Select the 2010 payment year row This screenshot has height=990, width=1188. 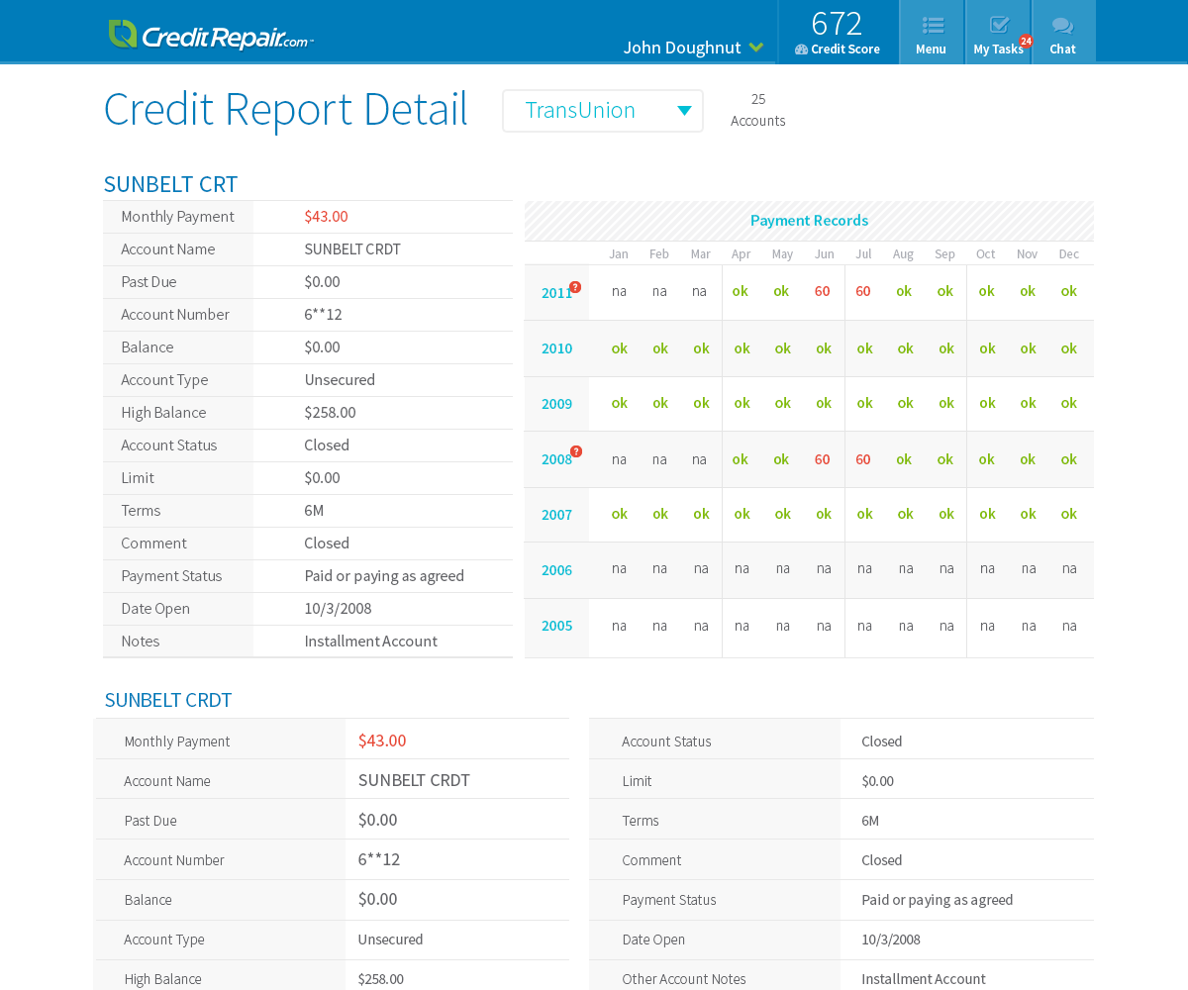tap(809, 348)
